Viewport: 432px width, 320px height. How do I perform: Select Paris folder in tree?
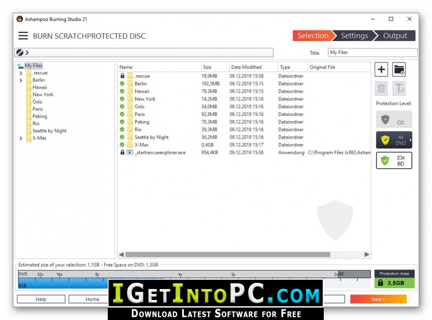pyautogui.click(x=38, y=109)
